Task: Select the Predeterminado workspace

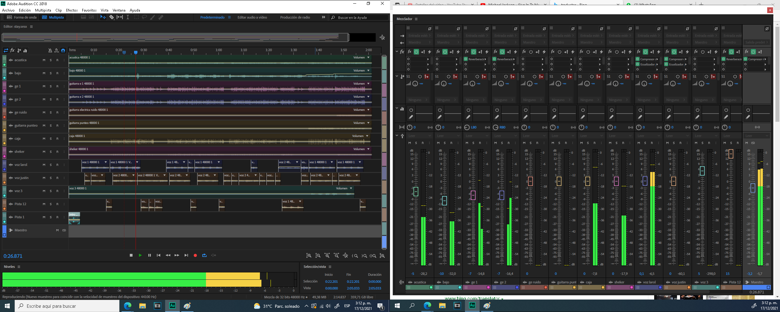Action: pos(212,17)
